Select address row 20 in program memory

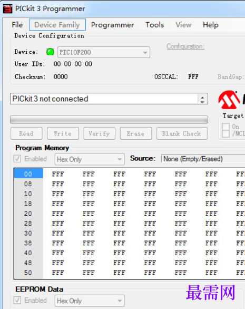pos(28,214)
